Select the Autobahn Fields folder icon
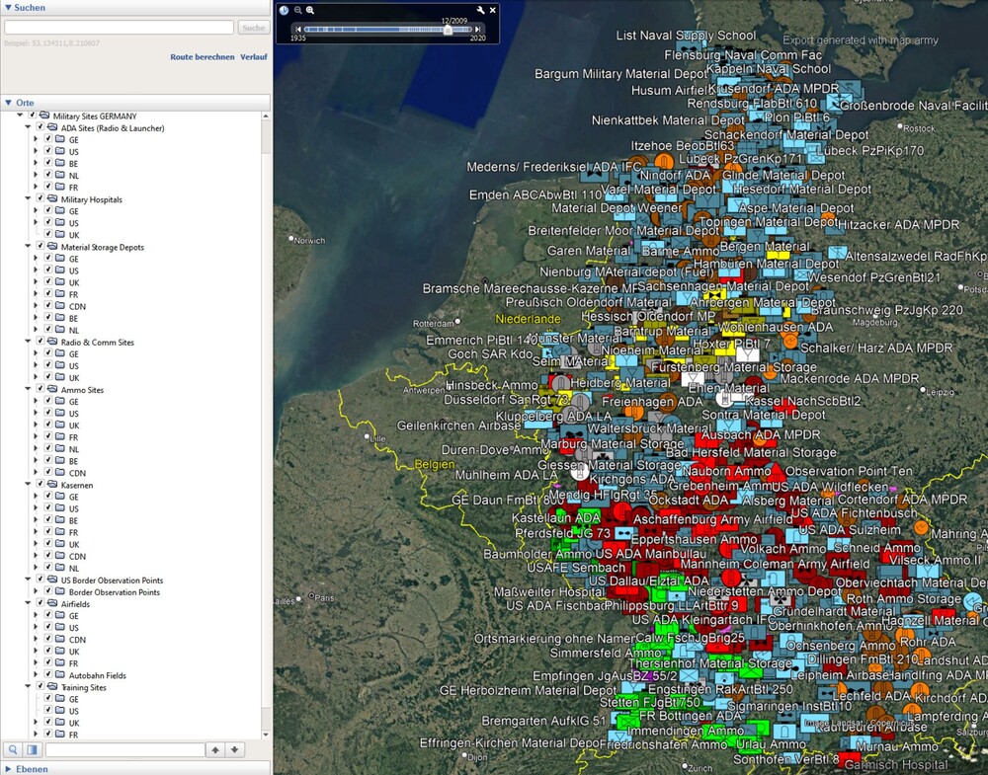988x775 pixels. [60, 675]
